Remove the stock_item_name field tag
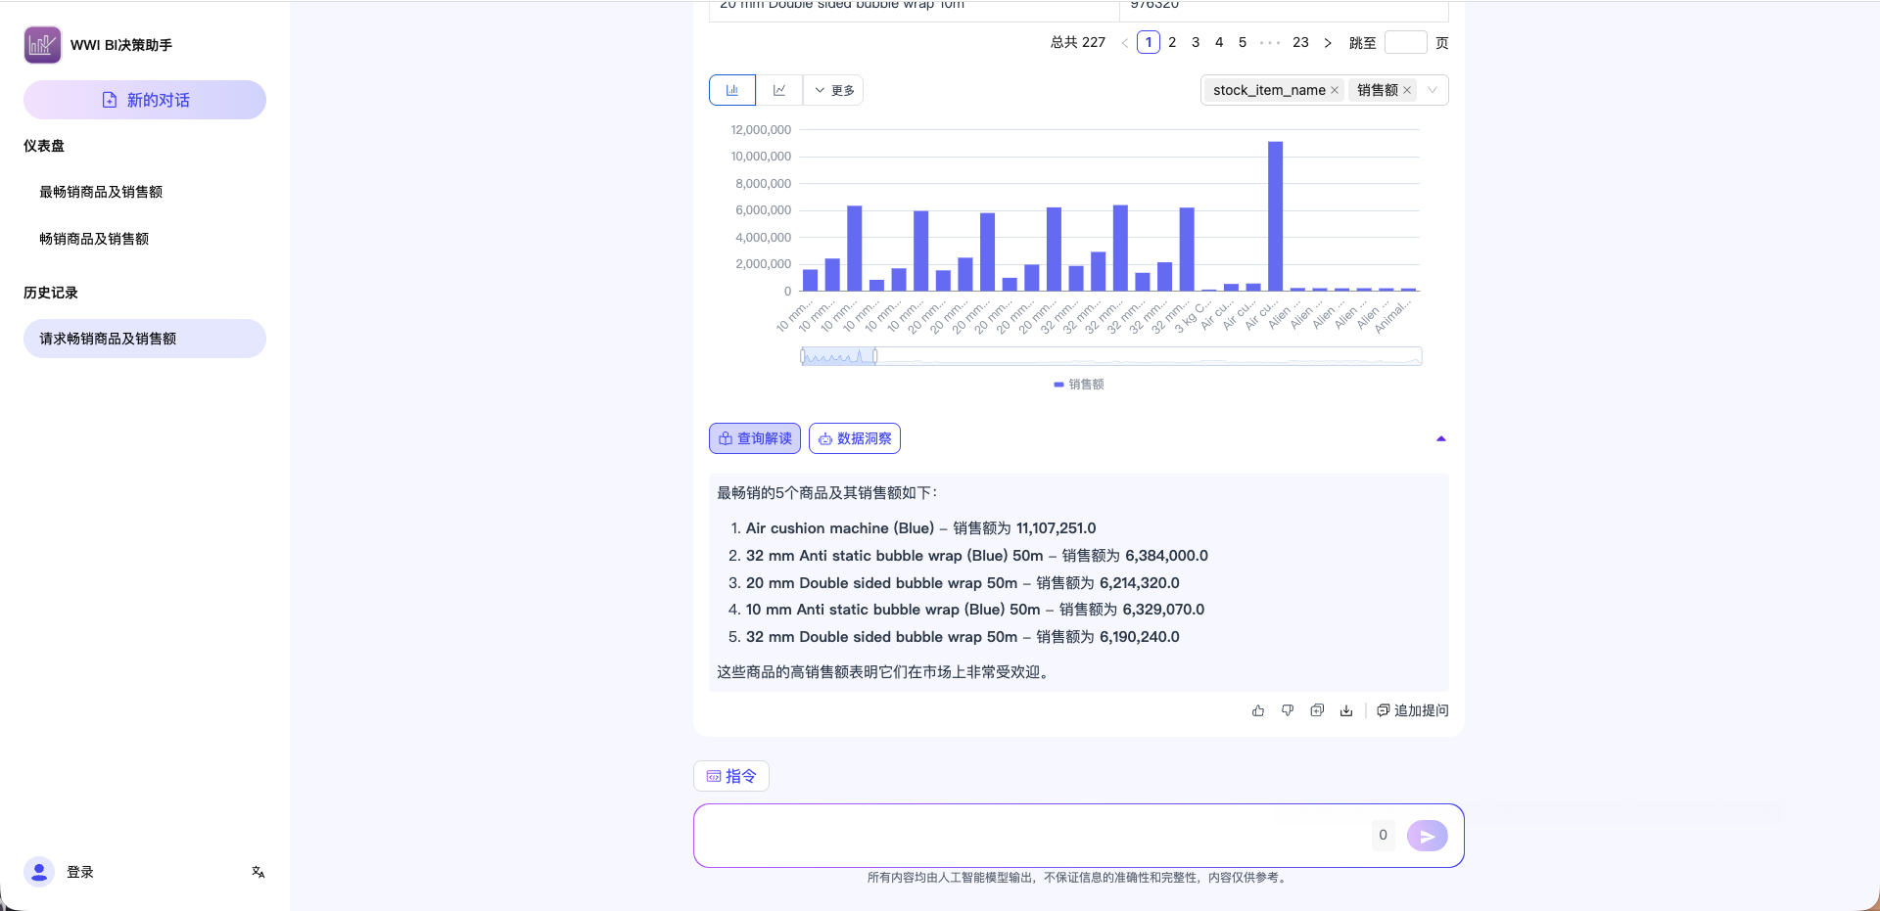 [1335, 90]
